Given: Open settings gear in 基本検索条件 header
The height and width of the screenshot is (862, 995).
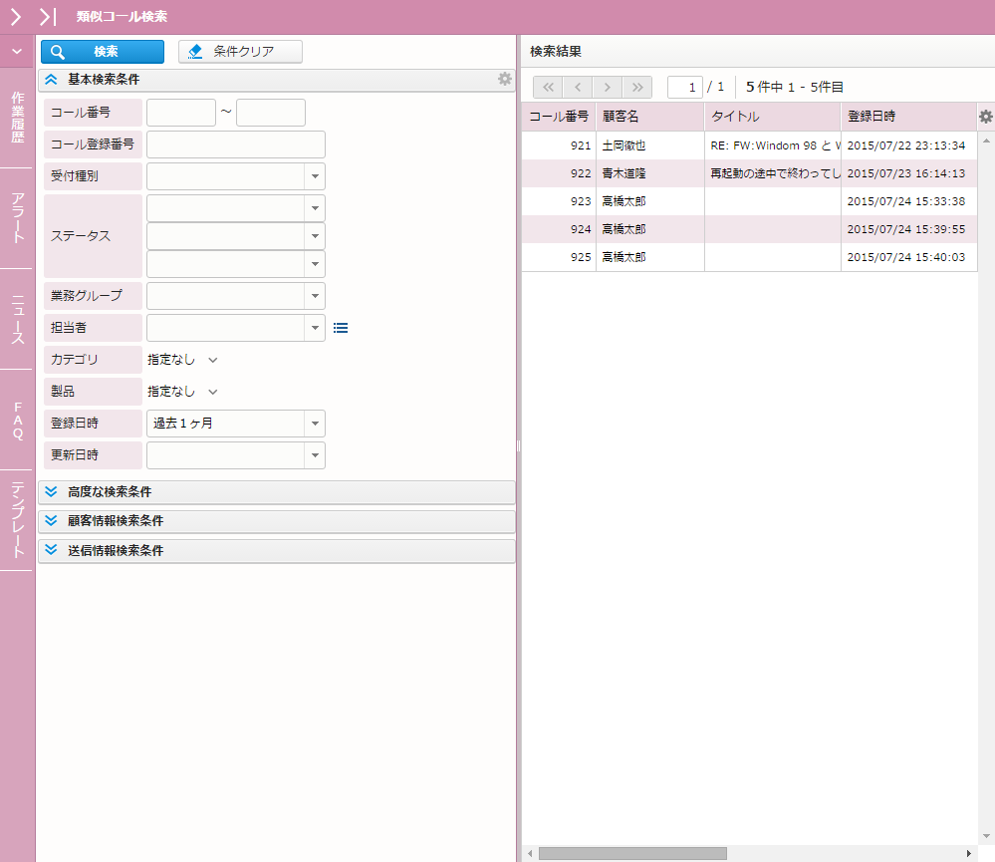Looking at the screenshot, I should pyautogui.click(x=505, y=79).
